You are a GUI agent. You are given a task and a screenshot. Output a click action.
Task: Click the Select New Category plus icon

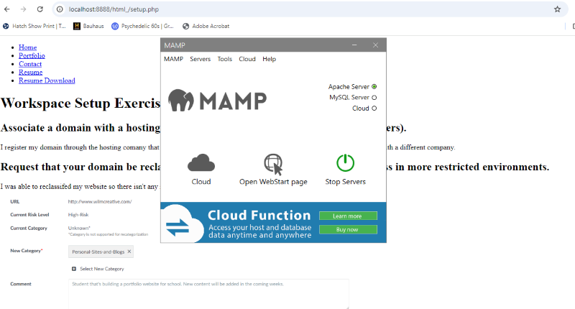(x=74, y=269)
